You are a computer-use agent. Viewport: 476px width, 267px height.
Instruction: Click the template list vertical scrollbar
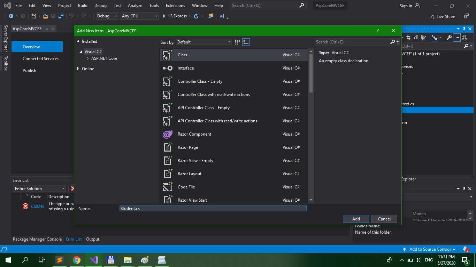[311, 73]
